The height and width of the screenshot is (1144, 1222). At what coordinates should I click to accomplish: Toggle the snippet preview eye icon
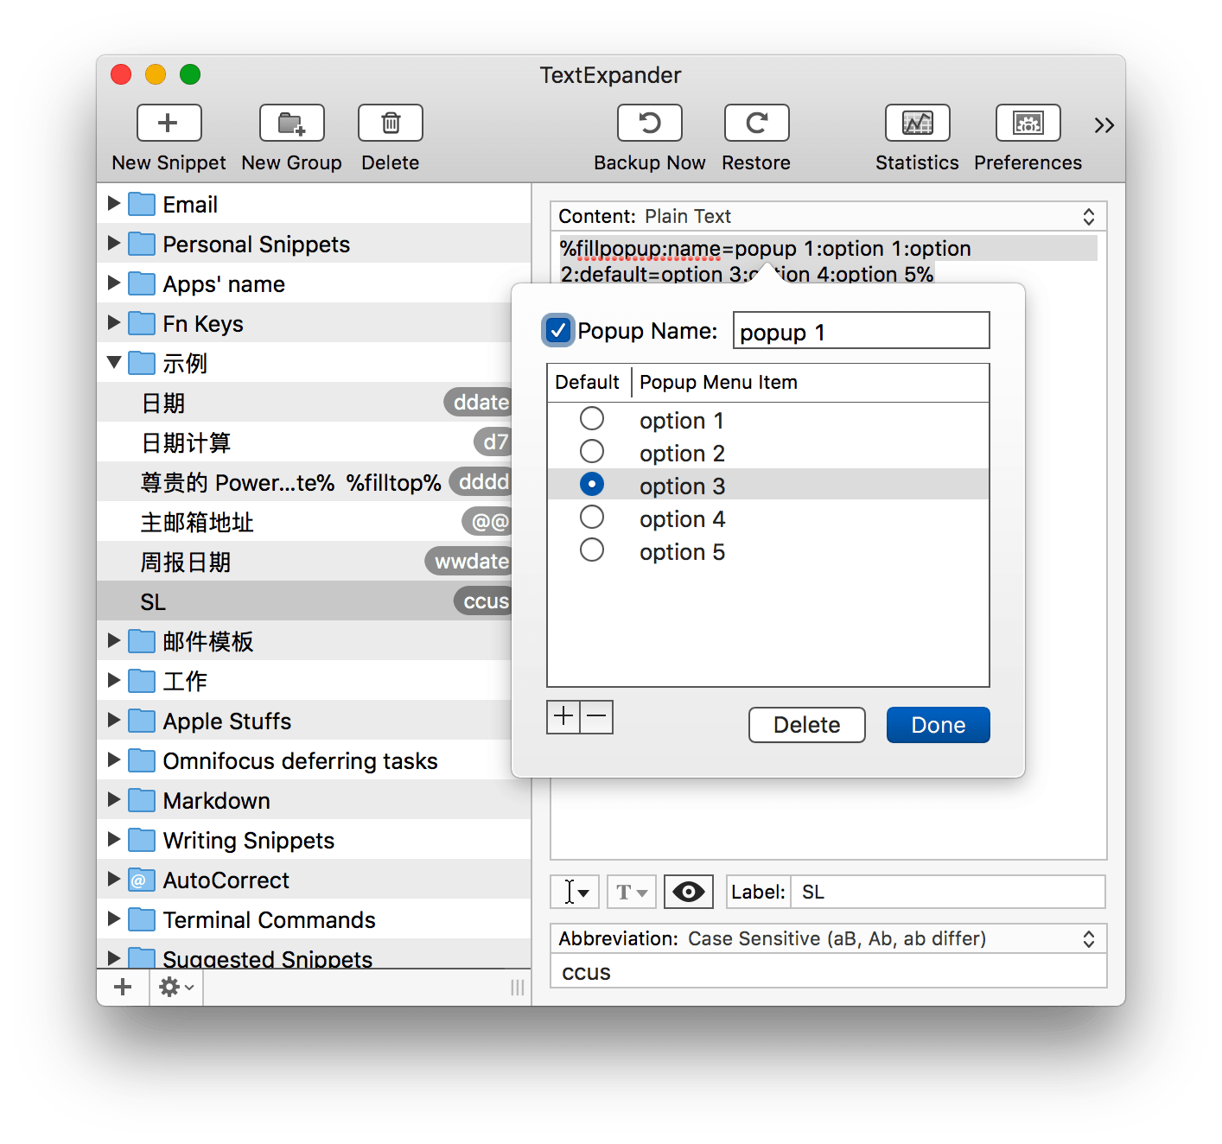[688, 892]
